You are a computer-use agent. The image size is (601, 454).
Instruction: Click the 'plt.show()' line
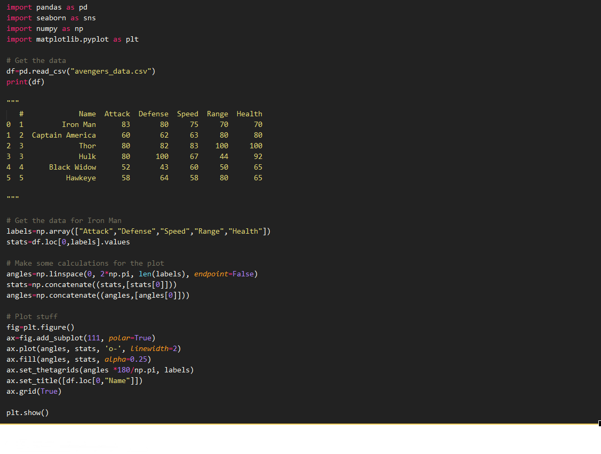(x=28, y=413)
